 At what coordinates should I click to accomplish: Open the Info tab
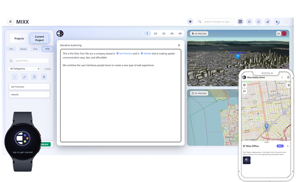point(11,49)
